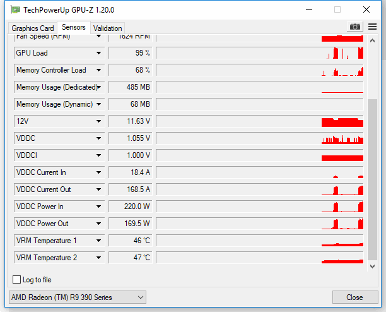This screenshot has height=312, width=386.
Task: Click the 47 °C VRM temperature value
Action: point(131,258)
